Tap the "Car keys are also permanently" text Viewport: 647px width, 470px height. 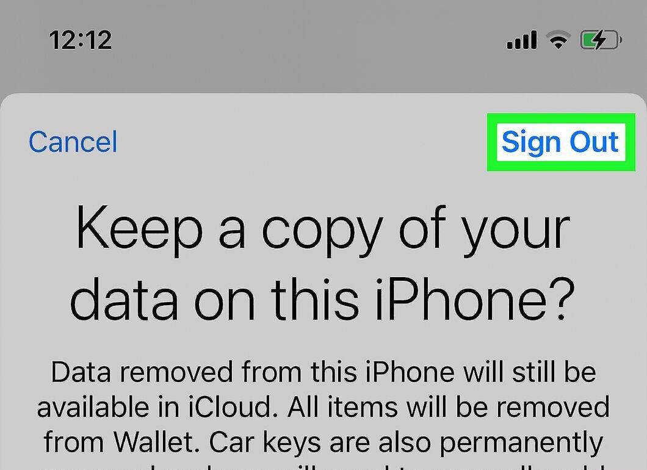pyautogui.click(x=407, y=443)
